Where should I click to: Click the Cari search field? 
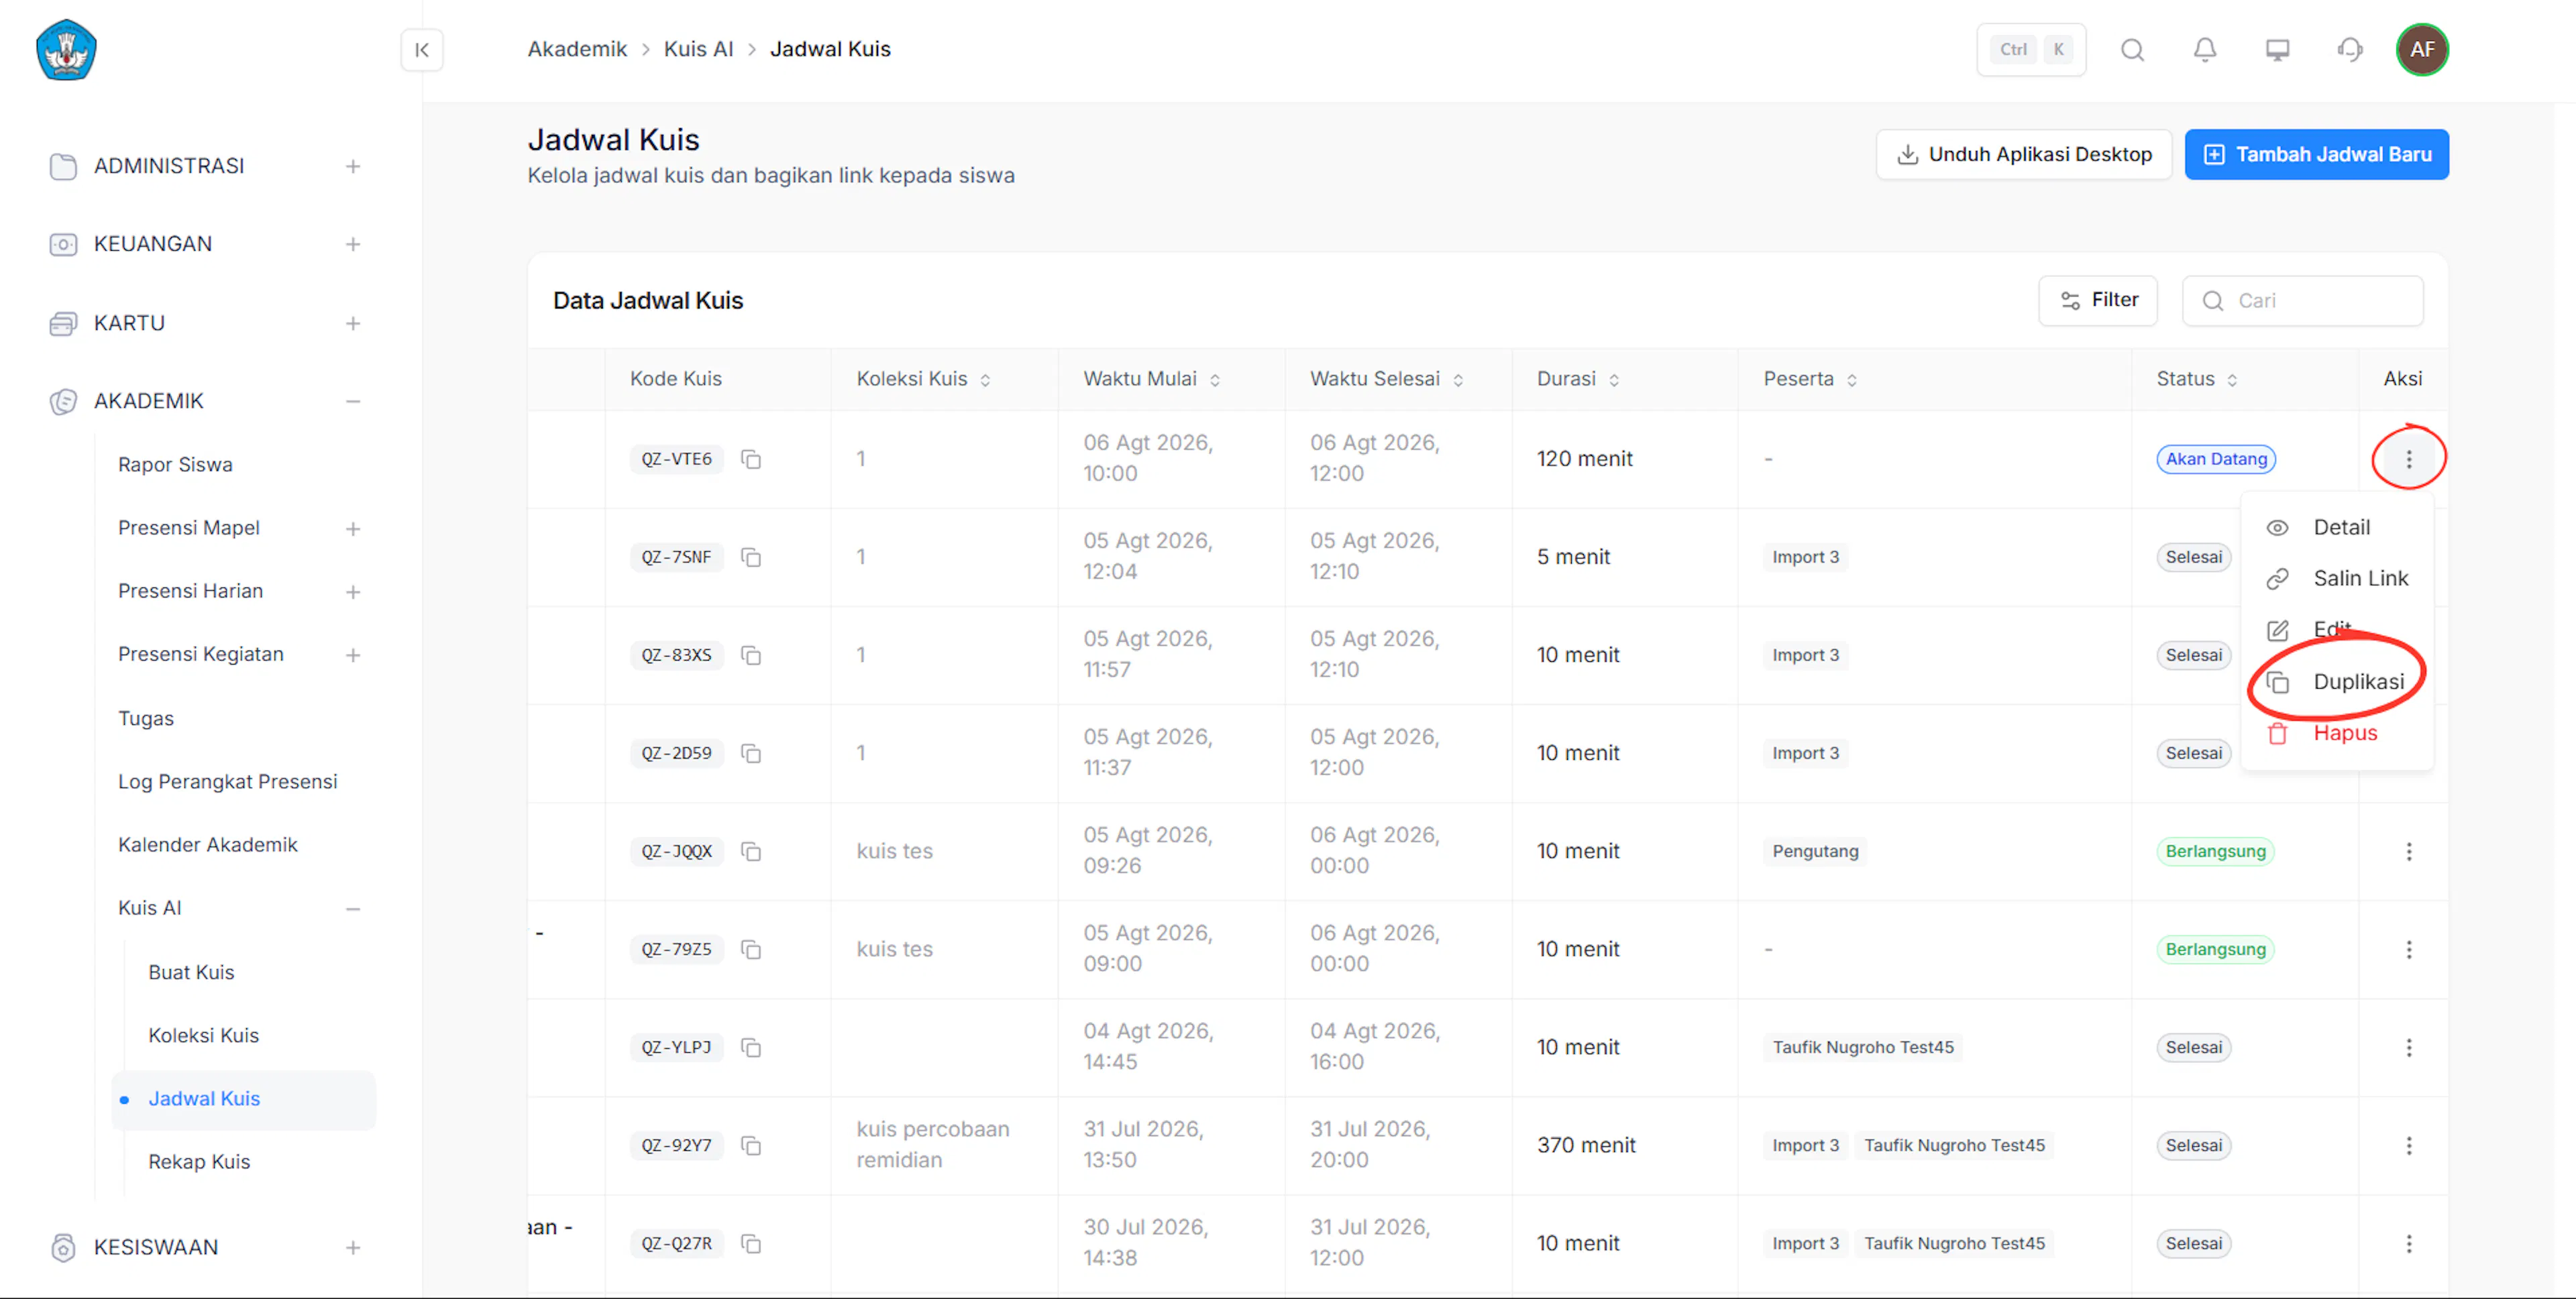tap(2302, 300)
